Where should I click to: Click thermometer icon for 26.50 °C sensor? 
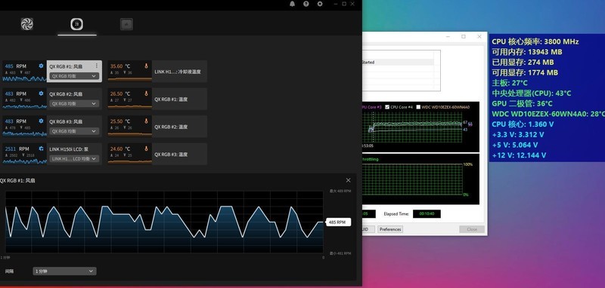pyautogui.click(x=146, y=93)
